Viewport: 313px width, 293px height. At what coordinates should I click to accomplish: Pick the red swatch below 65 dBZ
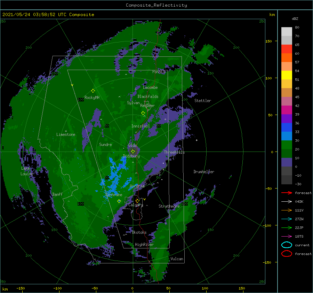(x=287, y=49)
